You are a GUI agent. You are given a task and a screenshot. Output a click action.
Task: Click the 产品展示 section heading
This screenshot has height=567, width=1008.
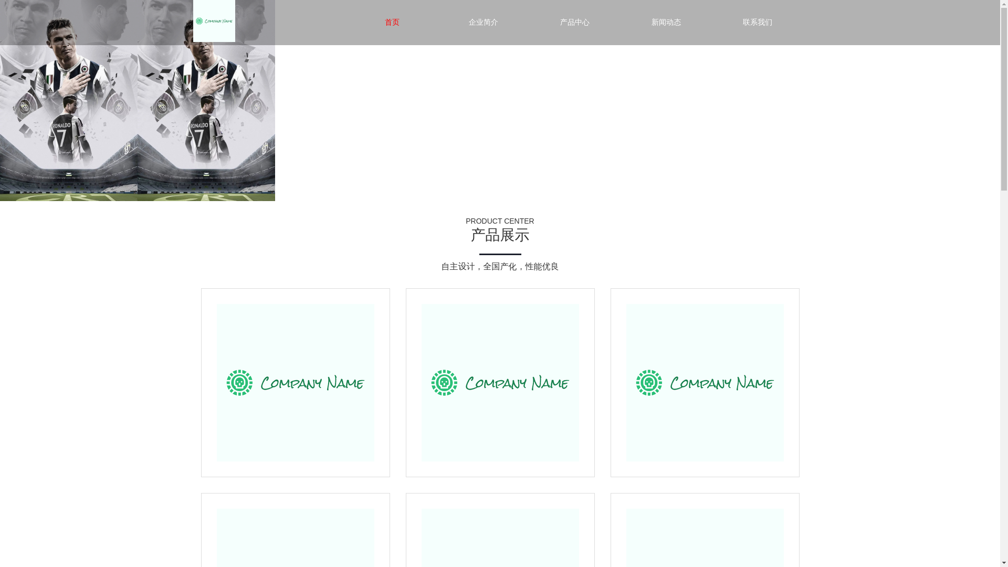coord(500,235)
